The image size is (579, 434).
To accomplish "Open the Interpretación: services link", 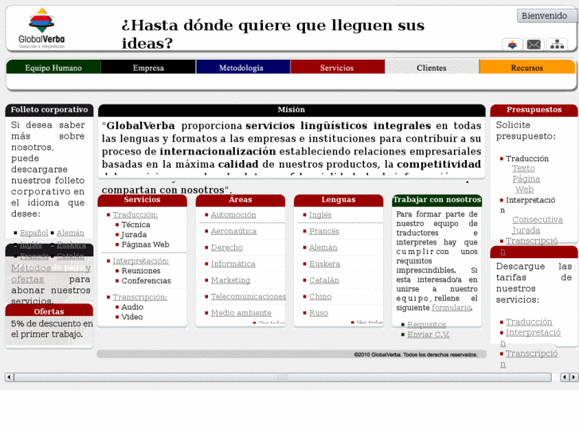I will tap(141, 260).
